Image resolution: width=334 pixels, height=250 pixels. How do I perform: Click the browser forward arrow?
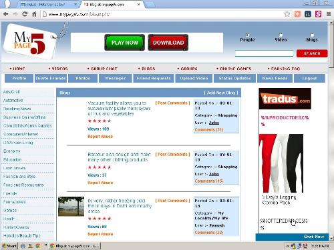pos(15,14)
